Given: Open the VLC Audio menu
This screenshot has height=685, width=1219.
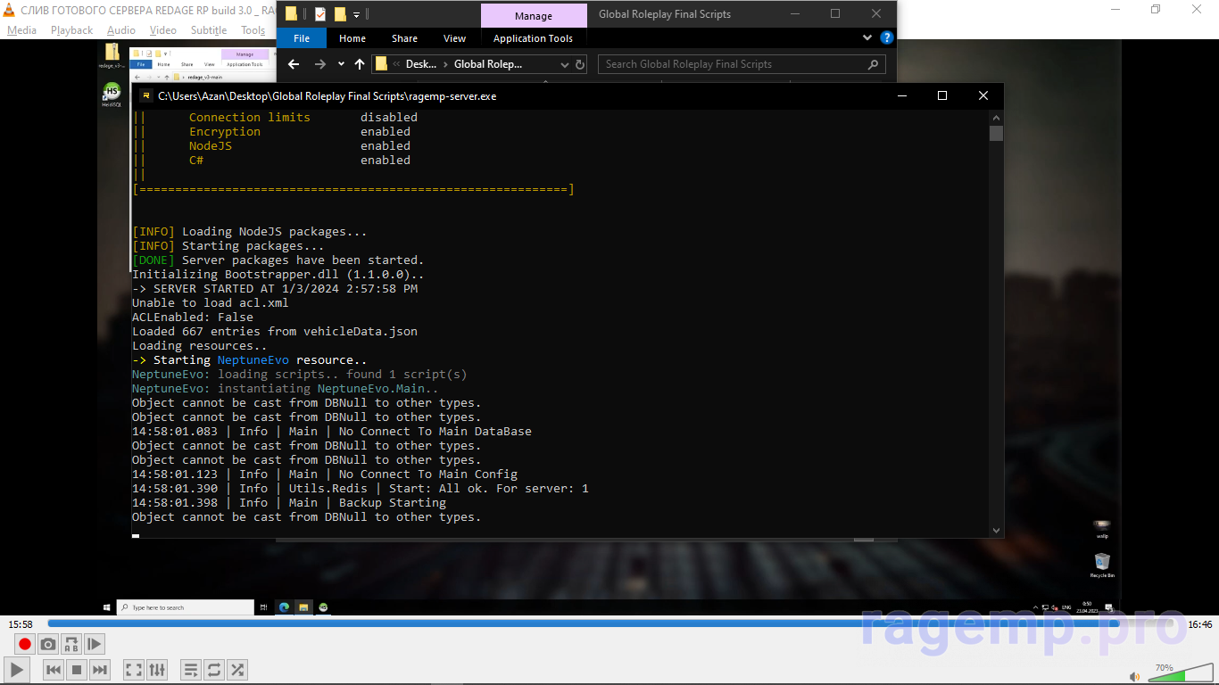Looking at the screenshot, I should pos(120,30).
